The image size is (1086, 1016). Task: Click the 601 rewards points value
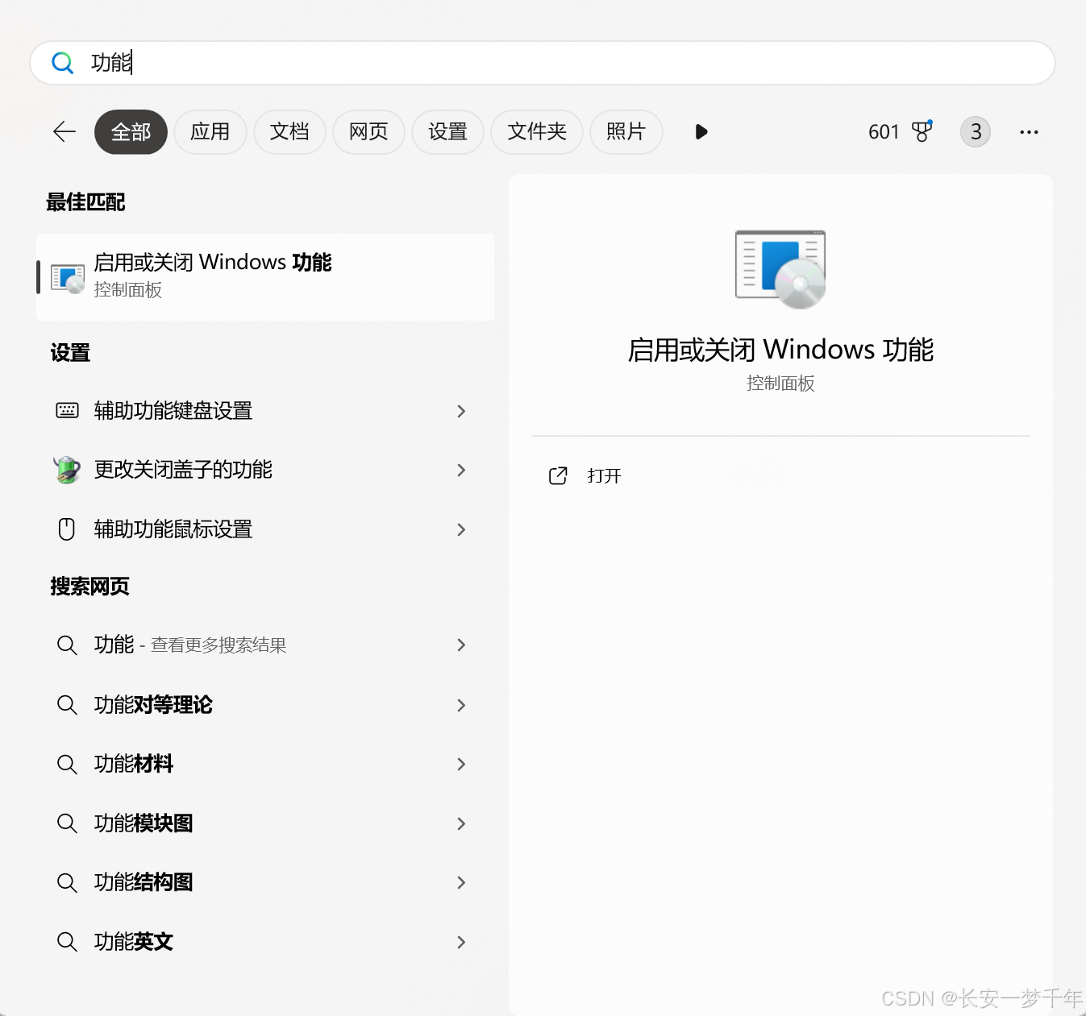coord(884,132)
